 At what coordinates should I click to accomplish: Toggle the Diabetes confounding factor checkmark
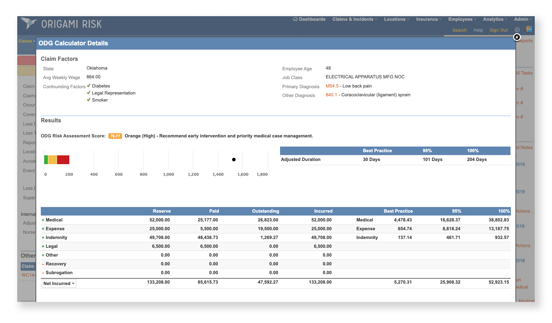click(89, 86)
